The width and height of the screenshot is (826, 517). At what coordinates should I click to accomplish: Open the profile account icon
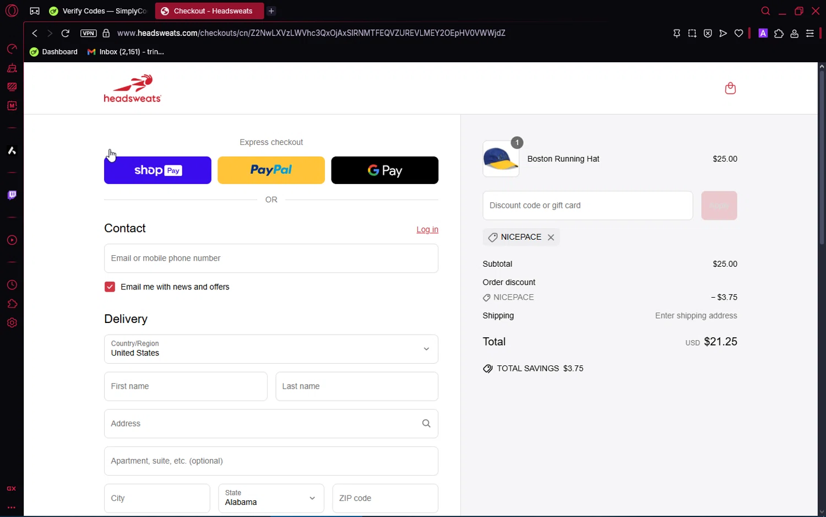pos(794,34)
